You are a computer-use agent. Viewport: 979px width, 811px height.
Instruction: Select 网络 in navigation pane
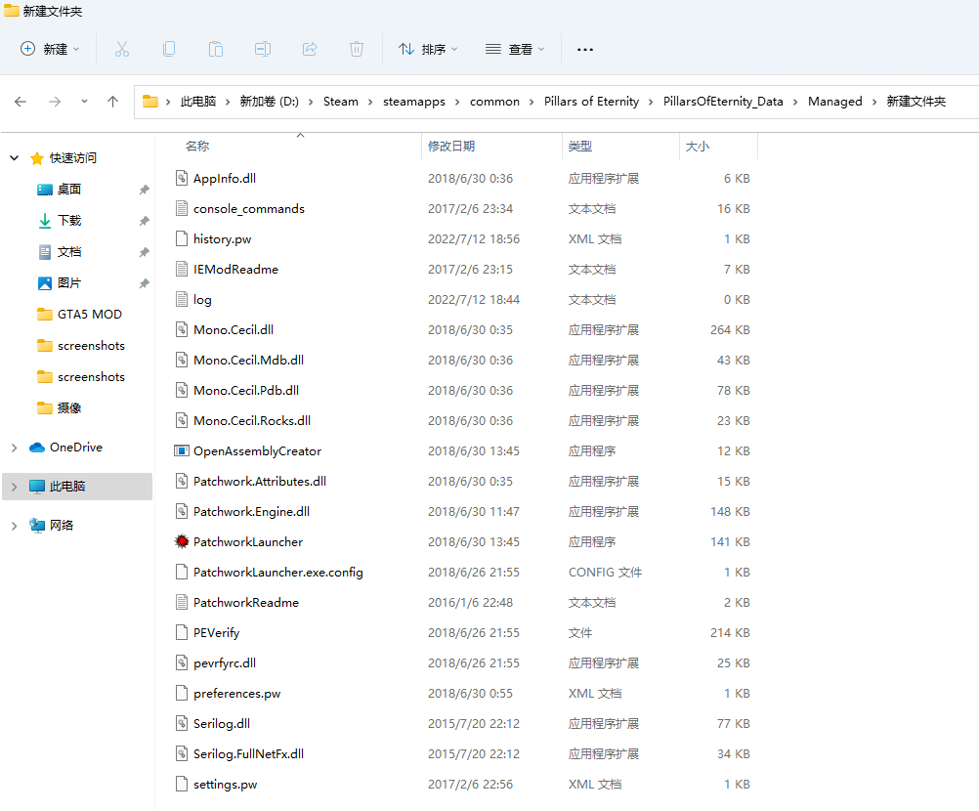coord(62,525)
